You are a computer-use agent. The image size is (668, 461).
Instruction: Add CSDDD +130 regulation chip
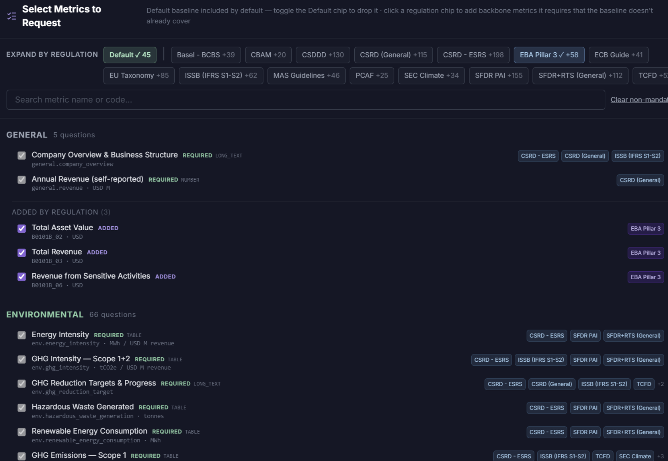tap(323, 55)
